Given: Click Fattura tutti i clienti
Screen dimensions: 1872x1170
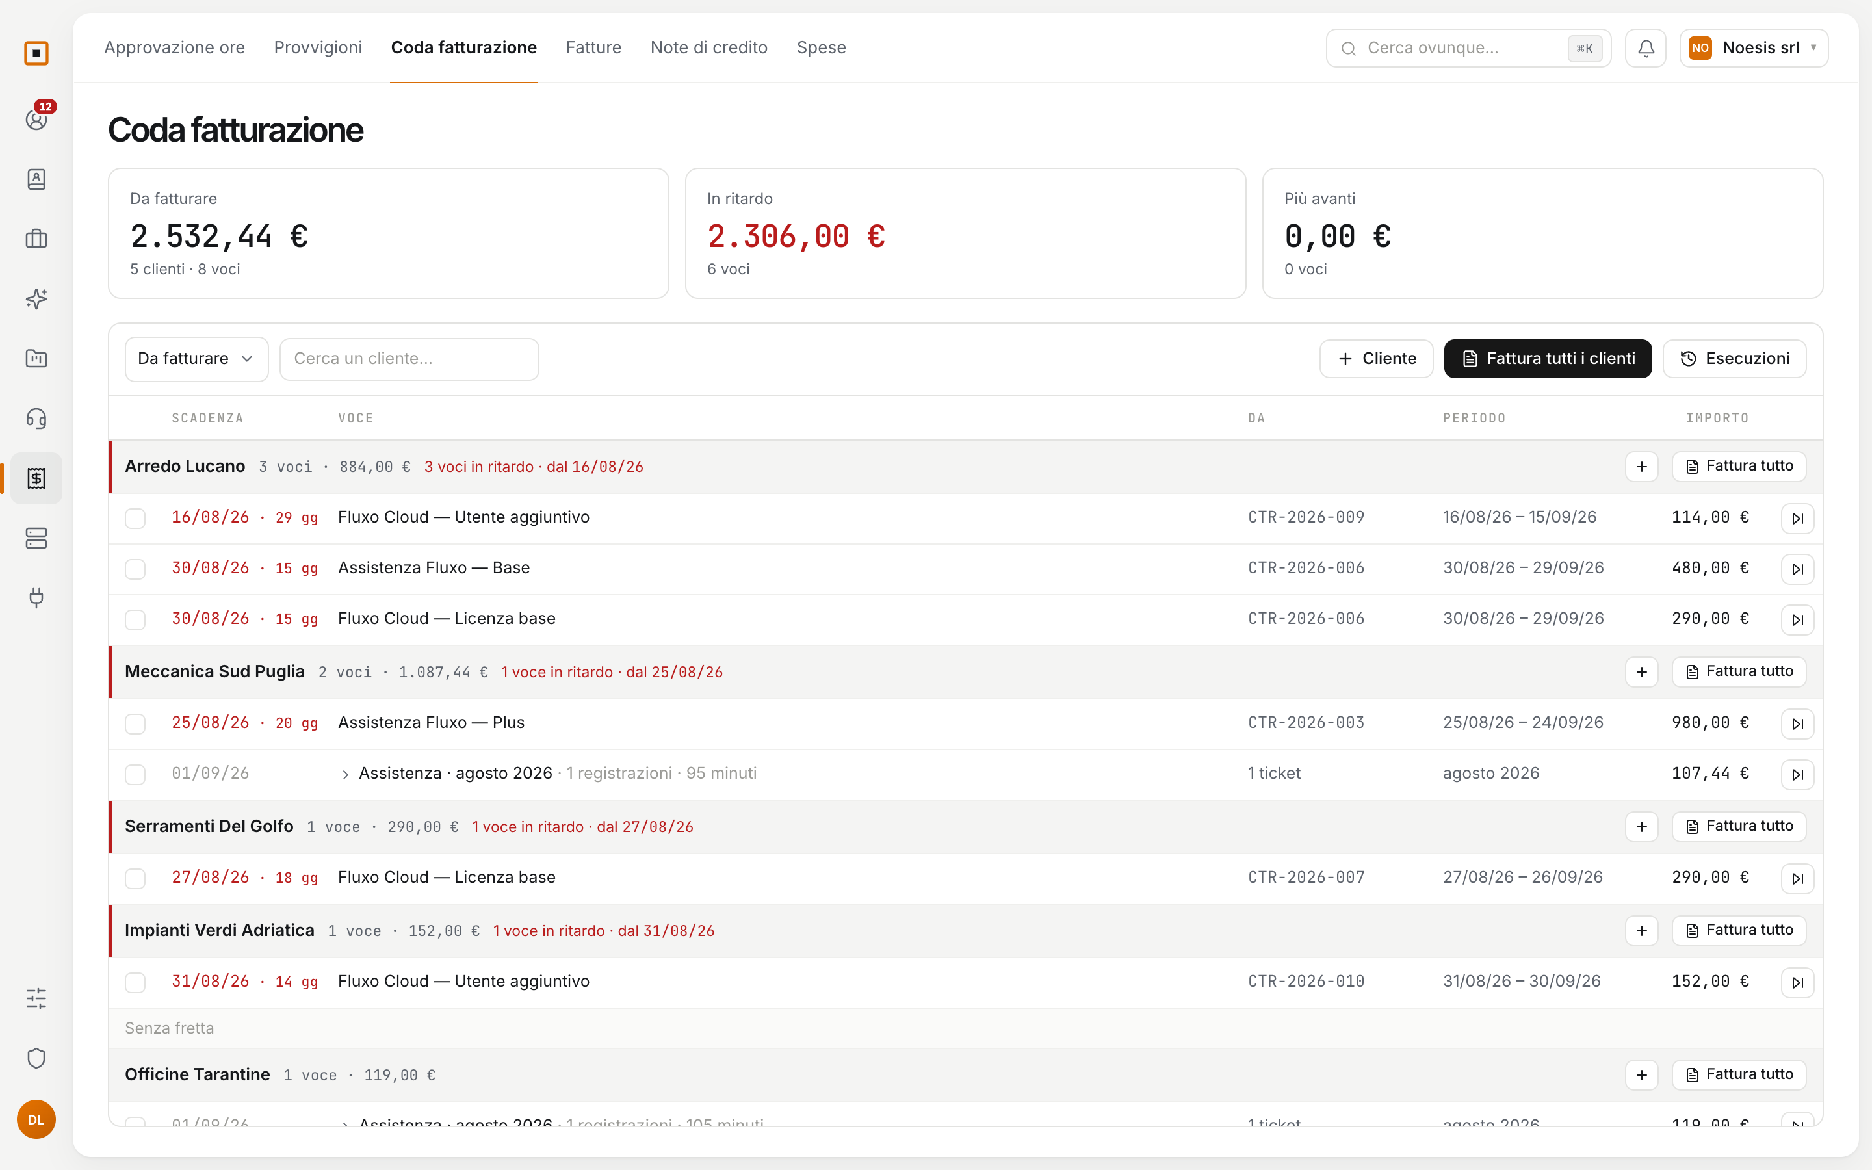Looking at the screenshot, I should pyautogui.click(x=1547, y=359).
